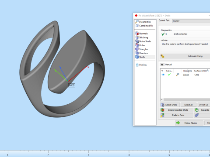Click the Select All button
Screen dimensions: 210x157
coord(188,105)
